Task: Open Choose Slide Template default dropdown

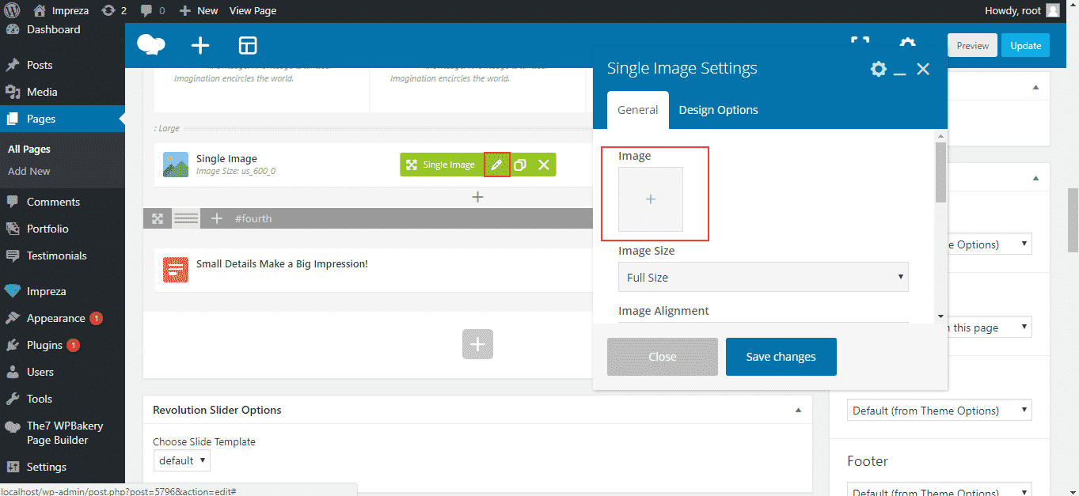Action: tap(182, 460)
